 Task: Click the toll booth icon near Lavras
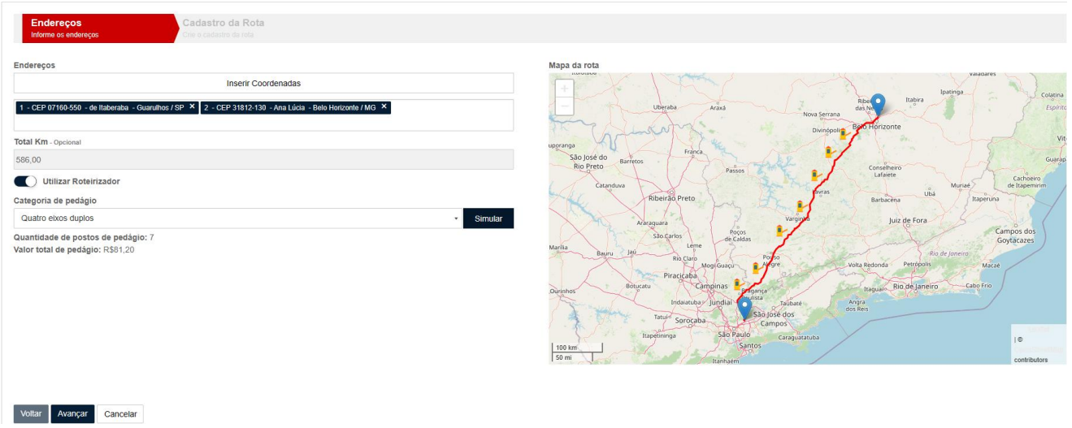pyautogui.click(x=814, y=175)
